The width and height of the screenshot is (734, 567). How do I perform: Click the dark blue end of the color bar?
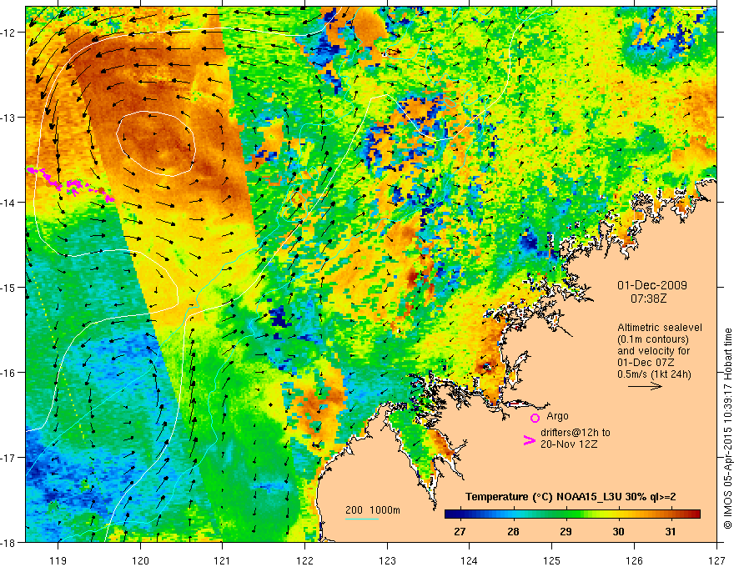pyautogui.click(x=450, y=514)
